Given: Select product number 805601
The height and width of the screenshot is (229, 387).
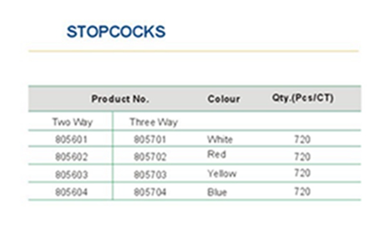Looking at the screenshot, I should tap(72, 139).
